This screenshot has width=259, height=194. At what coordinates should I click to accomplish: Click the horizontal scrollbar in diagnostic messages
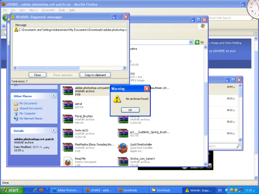pyautogui.click(x=70, y=68)
